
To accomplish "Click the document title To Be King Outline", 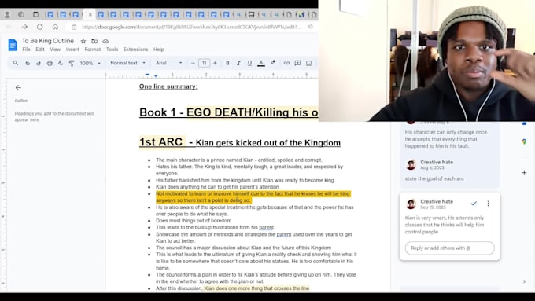I will pos(48,41).
